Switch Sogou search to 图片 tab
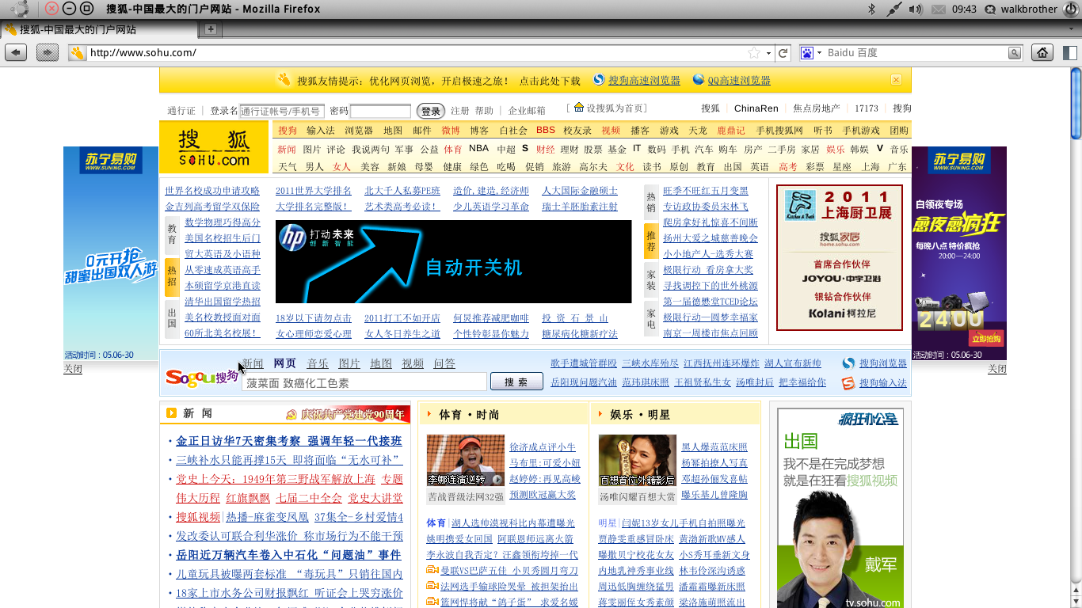 coord(349,364)
